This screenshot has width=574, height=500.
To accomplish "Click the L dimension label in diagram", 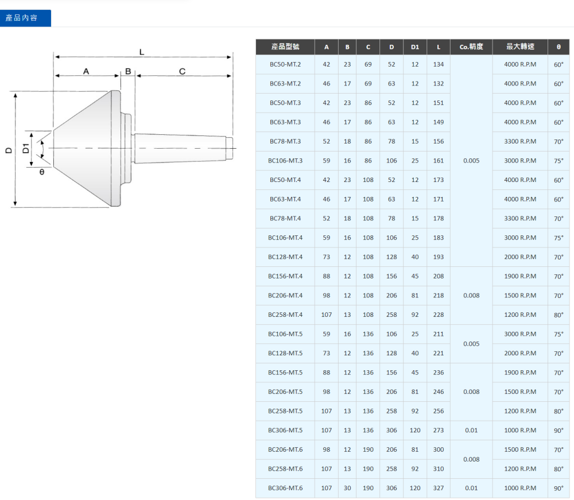I will 142,52.
